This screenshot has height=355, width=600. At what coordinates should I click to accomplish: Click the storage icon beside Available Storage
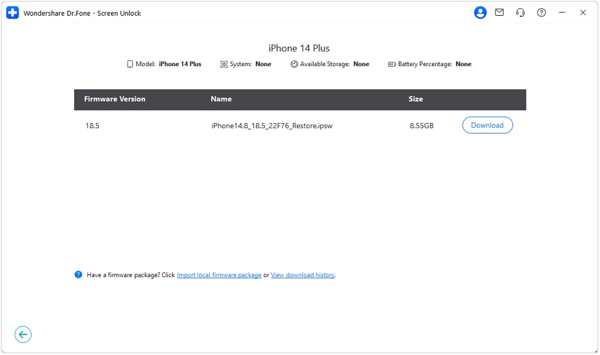(x=294, y=64)
